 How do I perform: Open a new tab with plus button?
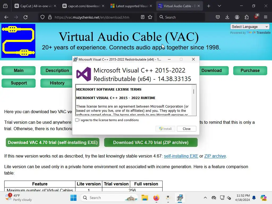coord(209,6)
